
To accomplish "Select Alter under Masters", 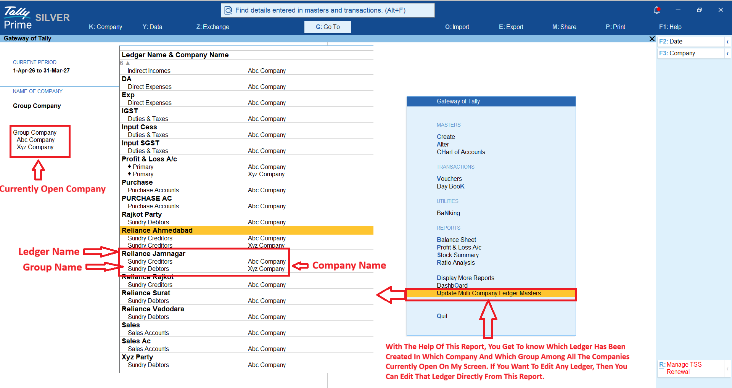I will pyautogui.click(x=443, y=144).
